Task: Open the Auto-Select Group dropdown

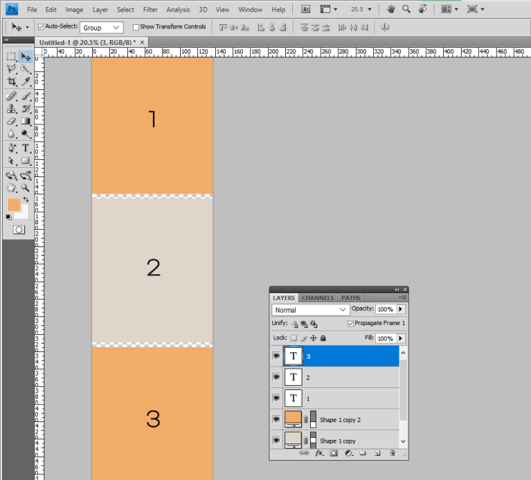Action: coord(101,27)
